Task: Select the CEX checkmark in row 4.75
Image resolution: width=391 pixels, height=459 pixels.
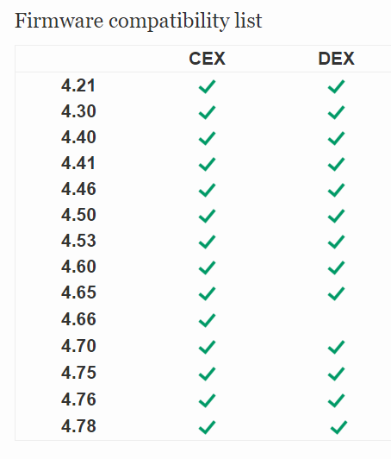Action: point(207,374)
